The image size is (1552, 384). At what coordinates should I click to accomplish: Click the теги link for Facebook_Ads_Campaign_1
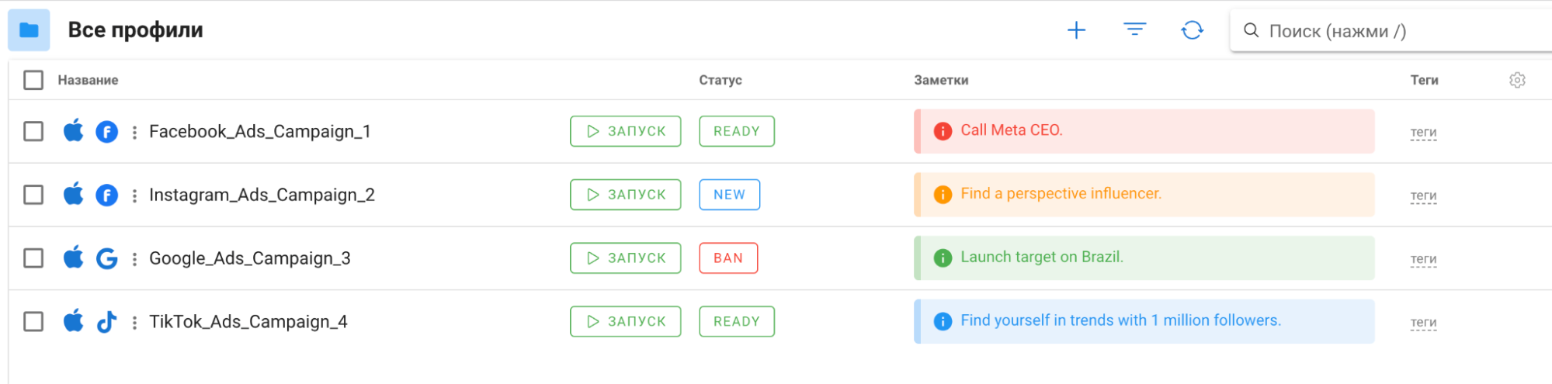pos(1423,133)
